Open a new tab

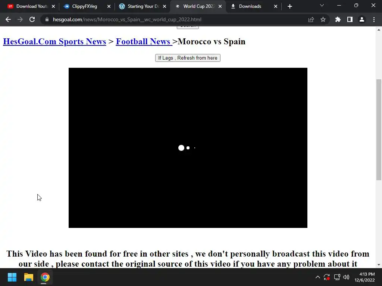289,6
